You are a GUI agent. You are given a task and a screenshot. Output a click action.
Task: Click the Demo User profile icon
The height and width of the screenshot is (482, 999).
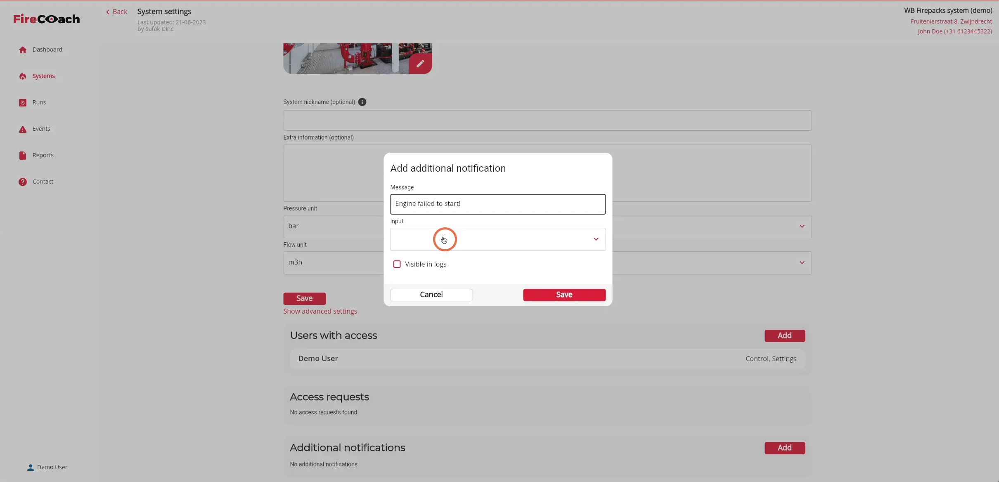pos(31,468)
